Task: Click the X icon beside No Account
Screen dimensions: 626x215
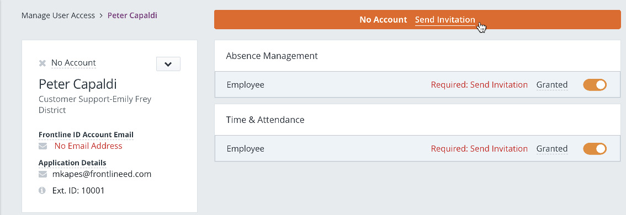Action: click(x=43, y=63)
